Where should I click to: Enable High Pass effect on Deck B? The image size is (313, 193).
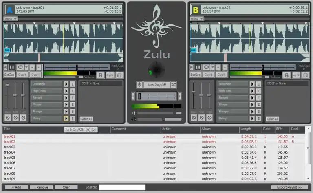pyautogui.click(x=252, y=91)
